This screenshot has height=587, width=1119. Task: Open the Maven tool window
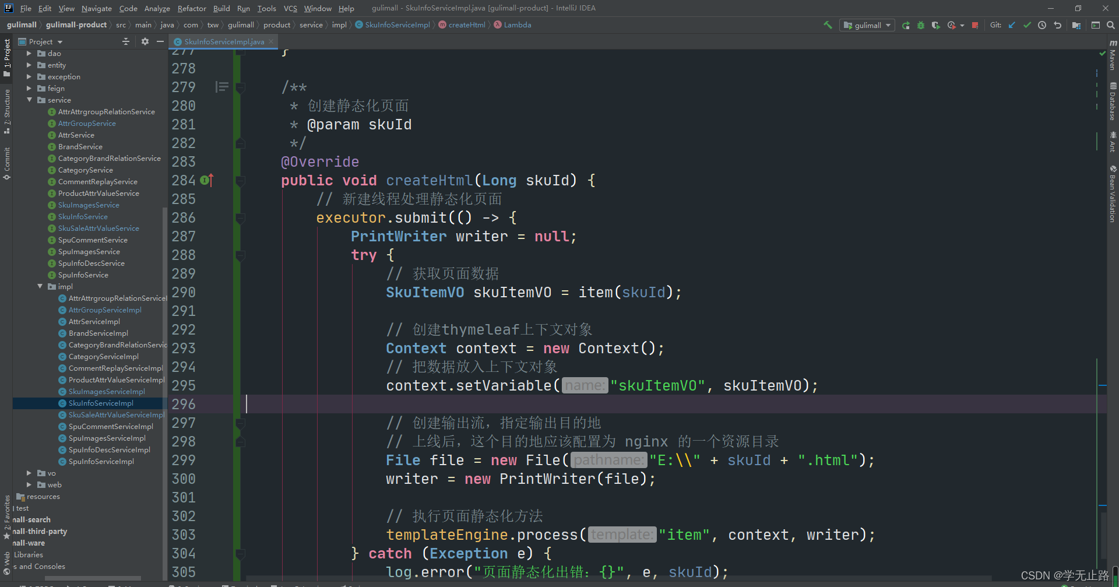point(1113,57)
